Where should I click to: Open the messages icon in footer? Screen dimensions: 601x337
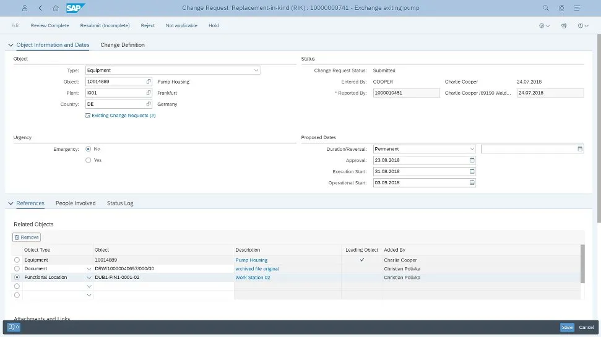(x=14, y=327)
